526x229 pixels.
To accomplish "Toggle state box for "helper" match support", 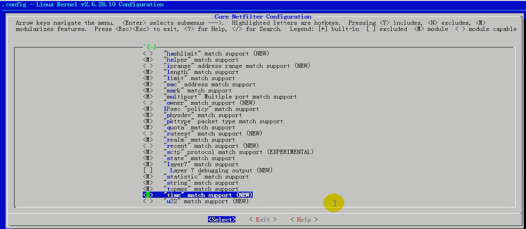I will click(x=148, y=60).
